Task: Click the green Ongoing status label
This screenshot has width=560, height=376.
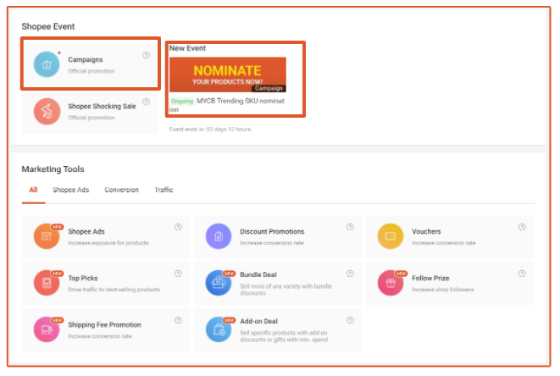Action: (182, 101)
